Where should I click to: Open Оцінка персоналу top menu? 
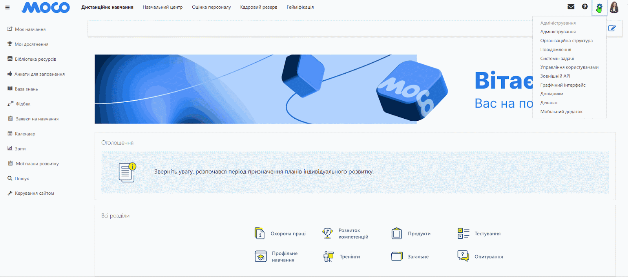[211, 7]
